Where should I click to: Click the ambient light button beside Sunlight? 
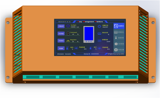[x=61, y=26]
